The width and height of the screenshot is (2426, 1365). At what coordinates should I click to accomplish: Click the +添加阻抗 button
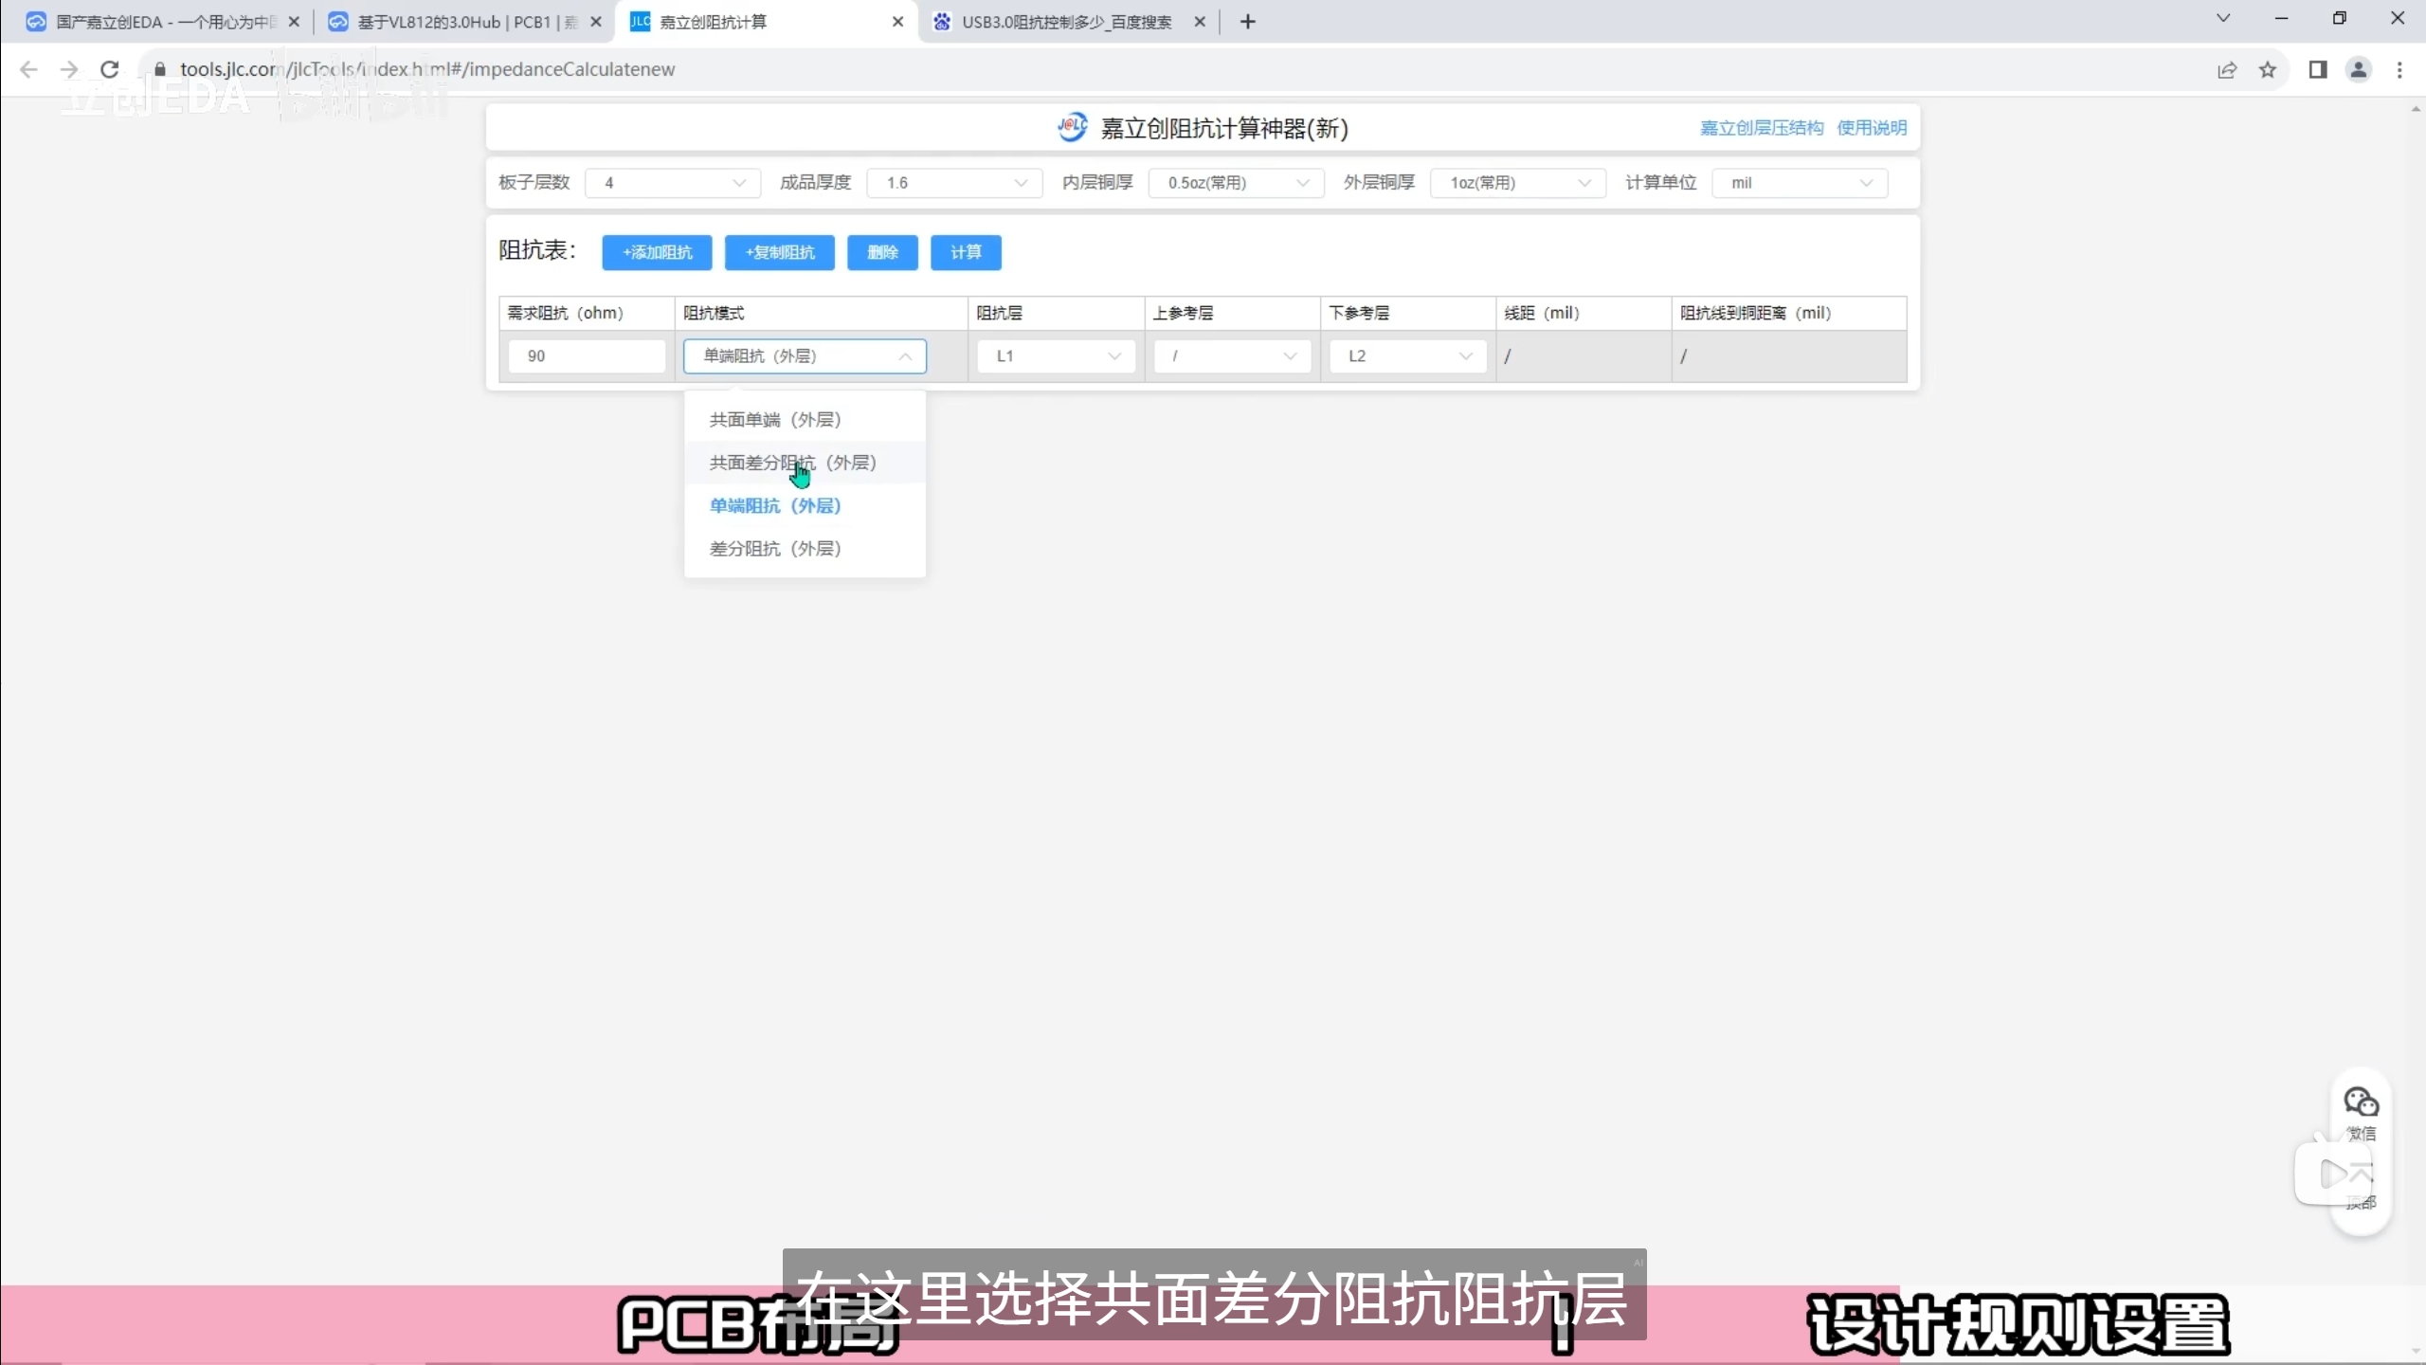(657, 252)
